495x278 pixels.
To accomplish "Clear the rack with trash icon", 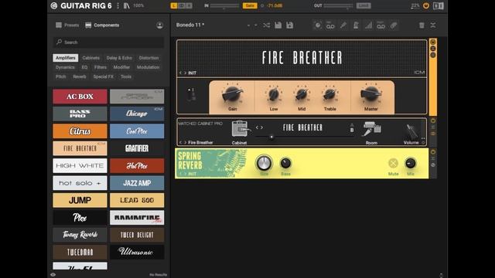I will click(x=422, y=25).
